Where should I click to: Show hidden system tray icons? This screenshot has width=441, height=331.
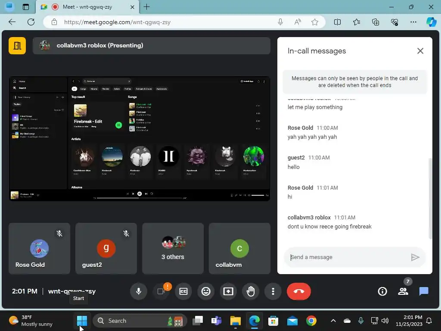tap(333, 321)
